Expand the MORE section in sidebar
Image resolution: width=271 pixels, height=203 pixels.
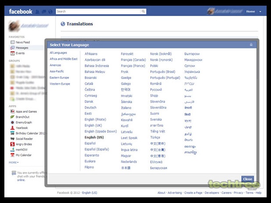click(14, 162)
